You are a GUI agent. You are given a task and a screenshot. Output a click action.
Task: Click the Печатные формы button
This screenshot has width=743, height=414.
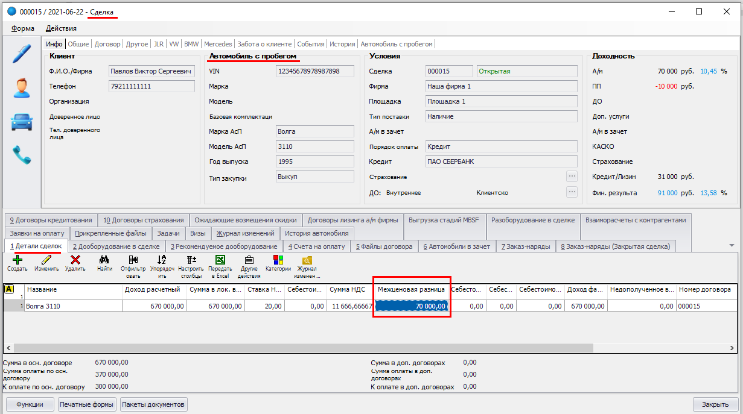pyautogui.click(x=87, y=404)
